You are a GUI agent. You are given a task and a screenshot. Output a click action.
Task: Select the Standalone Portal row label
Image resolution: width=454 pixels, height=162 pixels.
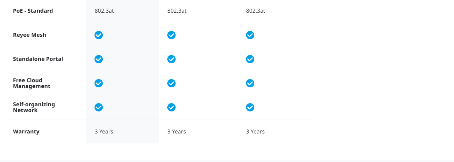point(38,59)
